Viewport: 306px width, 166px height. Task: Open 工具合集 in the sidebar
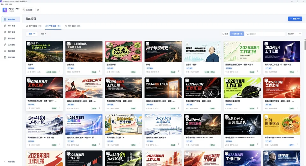tap(11, 45)
